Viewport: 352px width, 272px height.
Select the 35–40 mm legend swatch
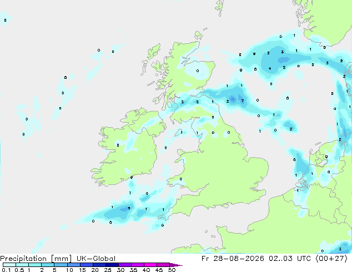137,265
